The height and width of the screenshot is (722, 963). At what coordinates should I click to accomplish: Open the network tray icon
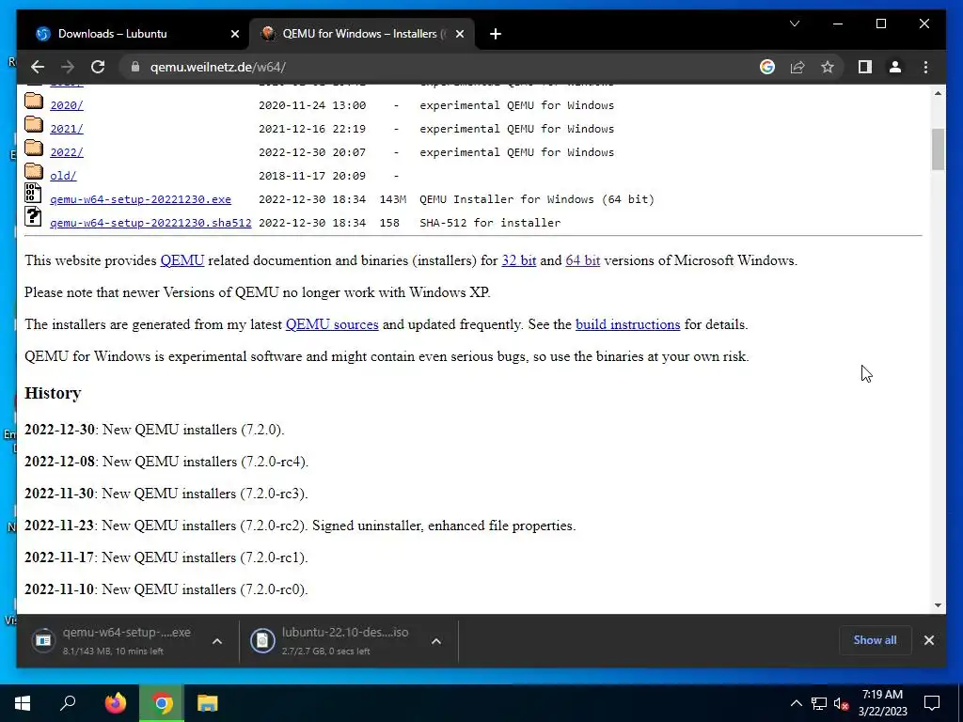(819, 703)
